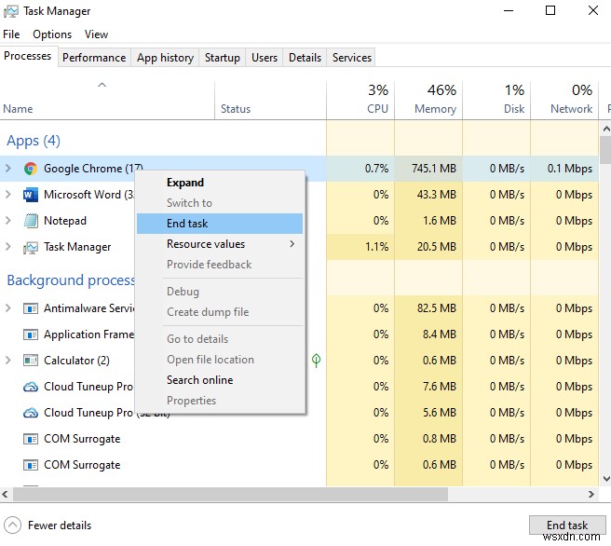
Task: Choose End task in the context menu
Action: pyautogui.click(x=220, y=224)
